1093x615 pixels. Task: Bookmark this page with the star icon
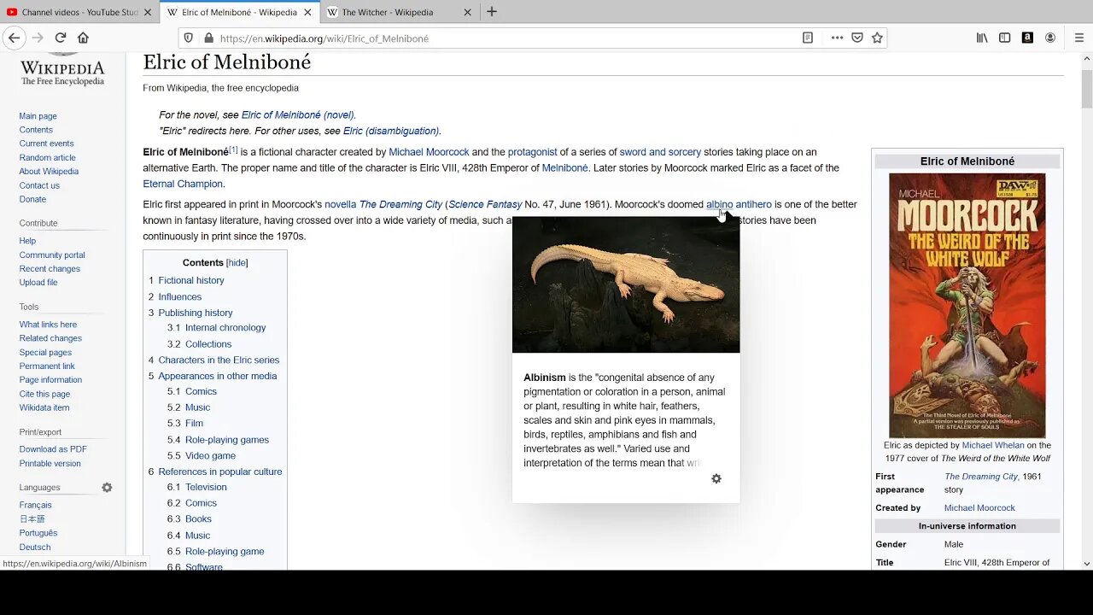coord(877,38)
